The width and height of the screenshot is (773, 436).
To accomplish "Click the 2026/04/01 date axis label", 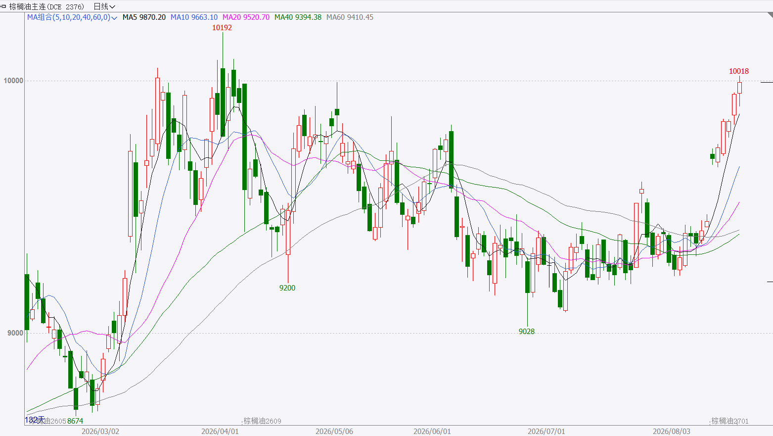I will [x=220, y=432].
